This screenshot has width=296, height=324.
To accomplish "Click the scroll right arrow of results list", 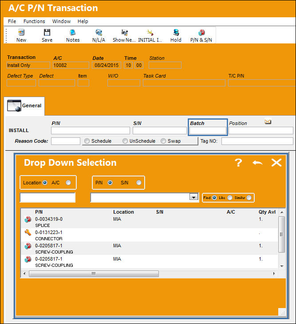I will [x=274, y=273].
